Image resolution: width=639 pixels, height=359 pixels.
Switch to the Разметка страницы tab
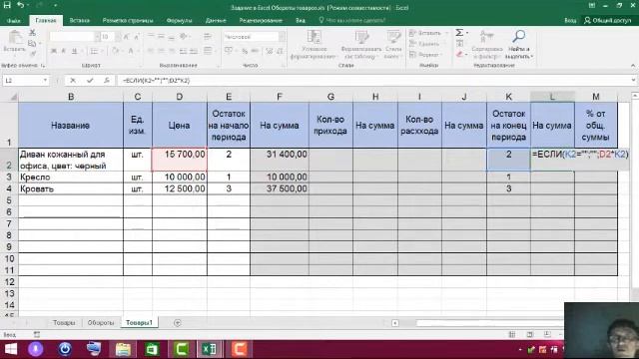point(128,20)
